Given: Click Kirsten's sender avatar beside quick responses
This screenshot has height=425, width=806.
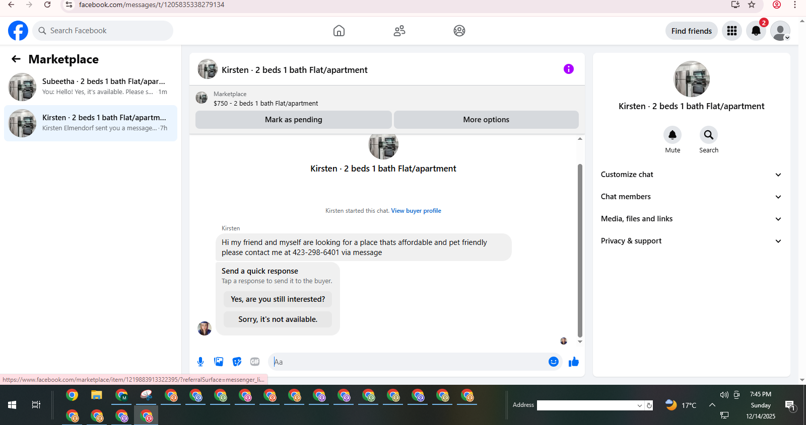Looking at the screenshot, I should coord(205,328).
